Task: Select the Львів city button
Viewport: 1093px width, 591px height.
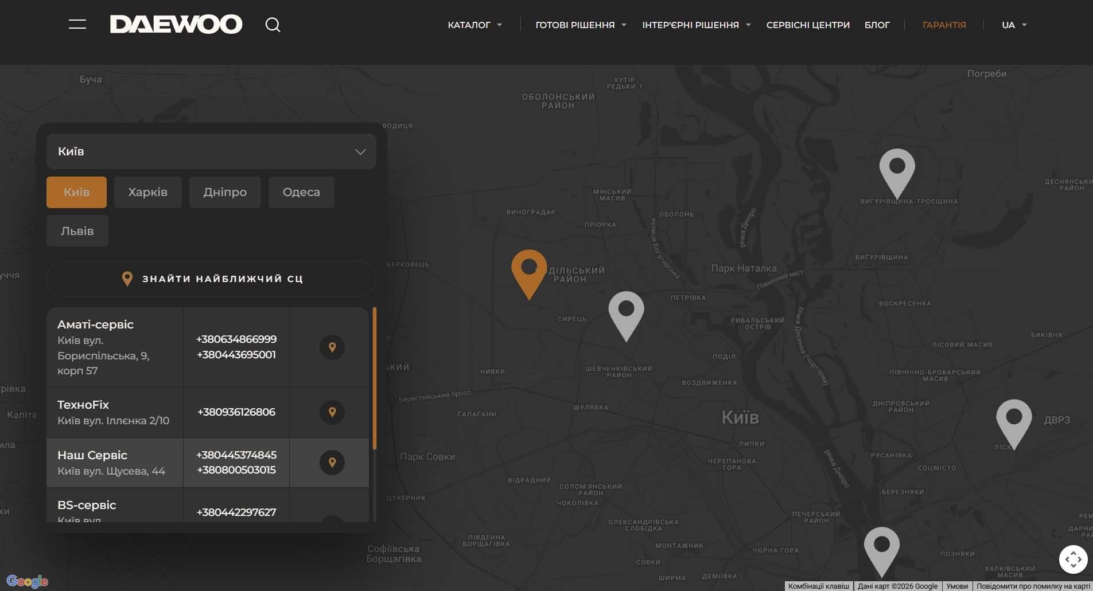Action: coord(77,231)
